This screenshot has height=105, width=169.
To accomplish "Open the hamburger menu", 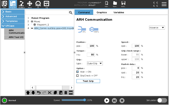I will click(164, 4).
